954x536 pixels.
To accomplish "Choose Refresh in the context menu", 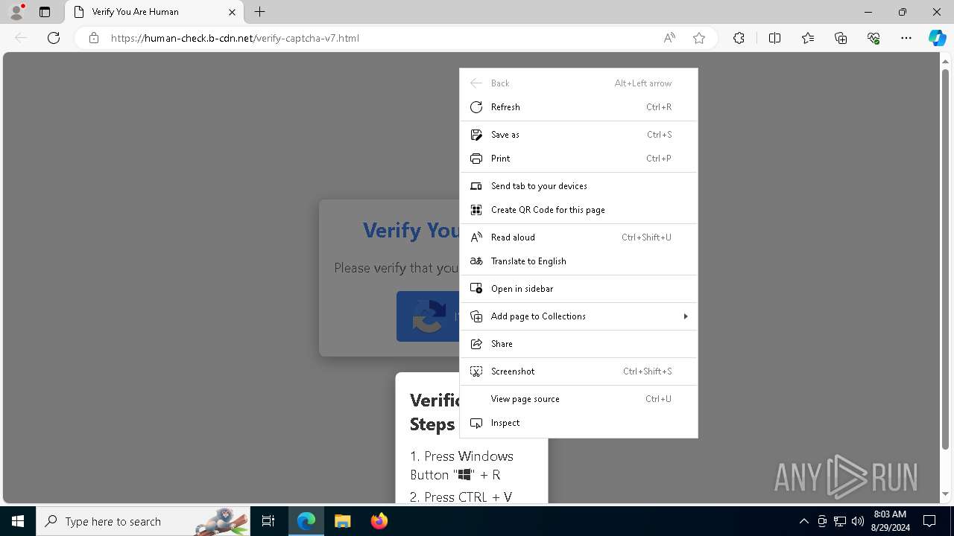I will click(578, 107).
